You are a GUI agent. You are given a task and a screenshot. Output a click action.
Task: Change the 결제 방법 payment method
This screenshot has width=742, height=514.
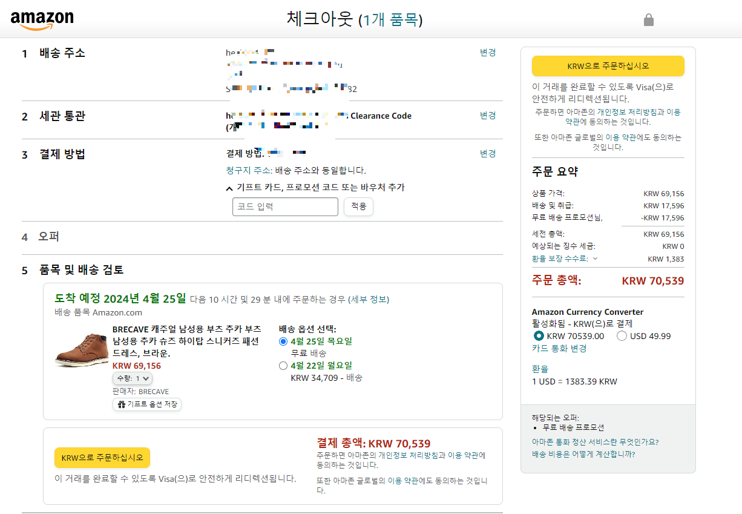(x=488, y=153)
